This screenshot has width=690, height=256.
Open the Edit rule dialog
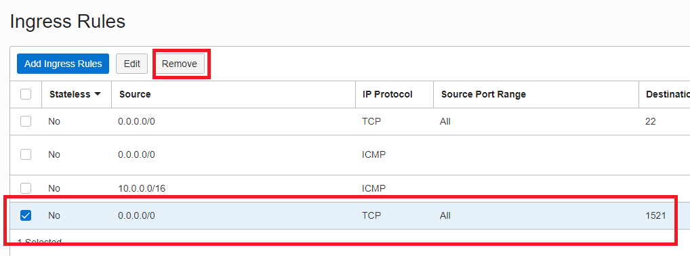click(131, 64)
